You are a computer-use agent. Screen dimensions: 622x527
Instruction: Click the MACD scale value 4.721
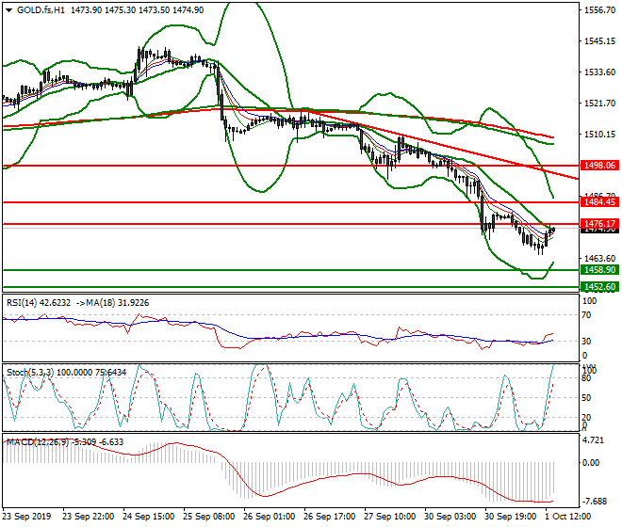point(593,440)
